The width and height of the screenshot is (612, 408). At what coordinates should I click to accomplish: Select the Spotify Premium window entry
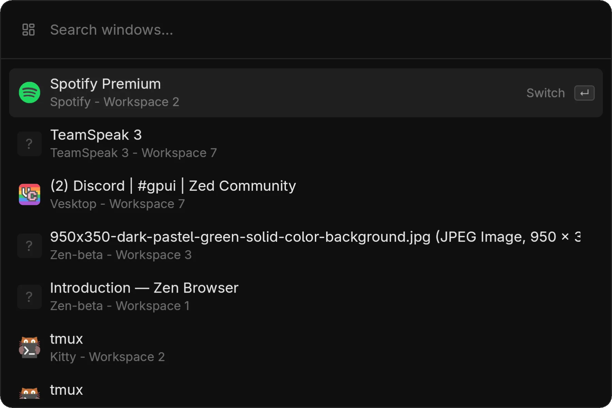[x=238, y=92]
